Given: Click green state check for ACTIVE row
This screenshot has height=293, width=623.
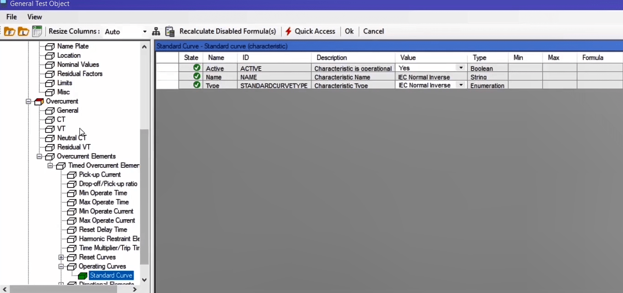Looking at the screenshot, I should point(196,68).
